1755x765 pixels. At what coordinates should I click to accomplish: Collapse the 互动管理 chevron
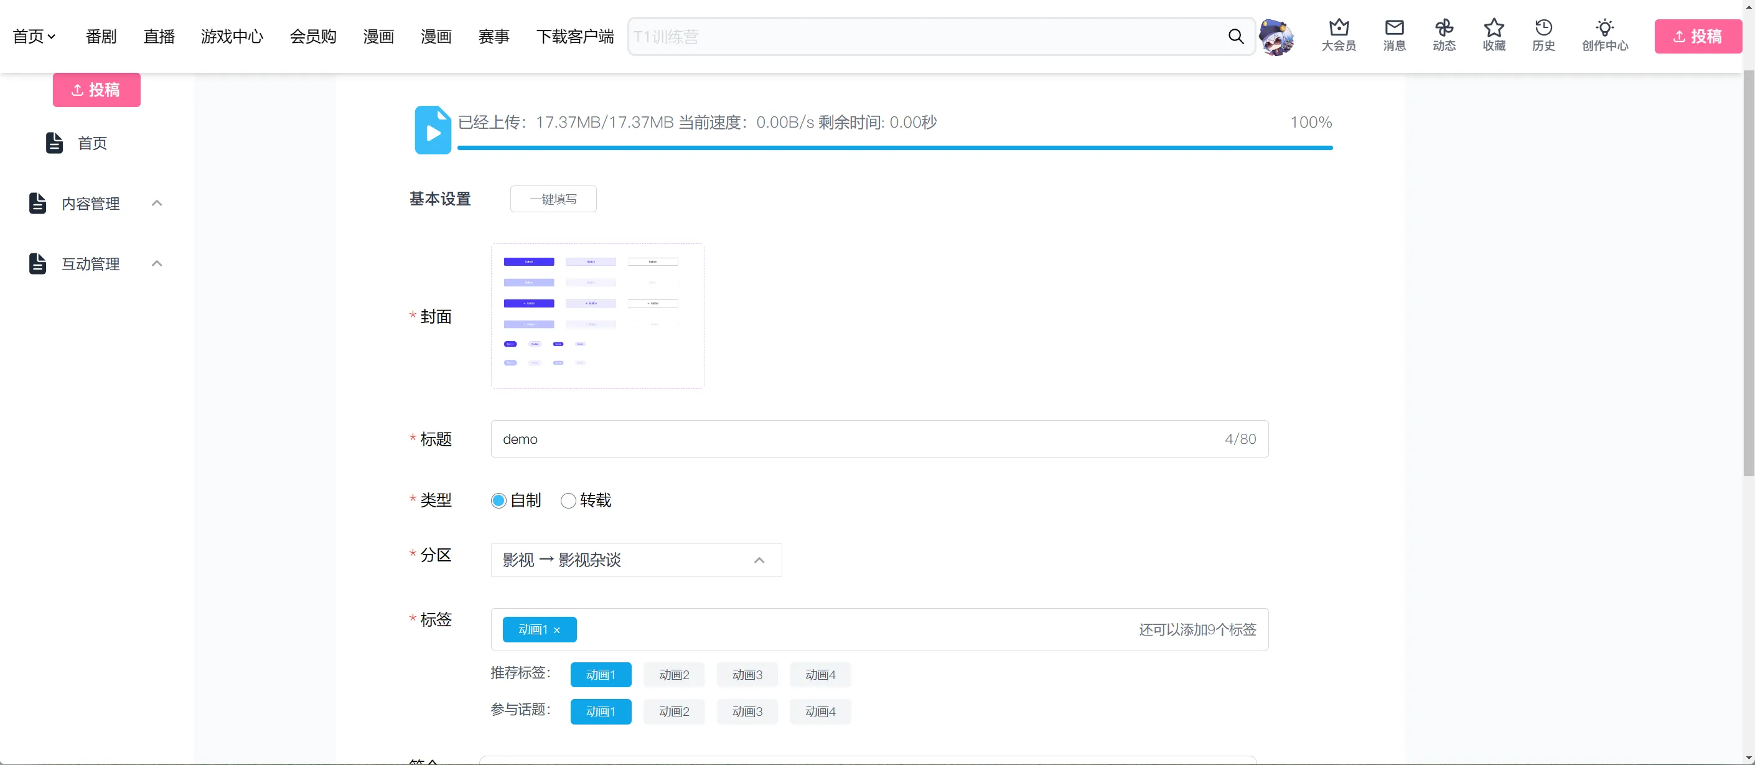(x=157, y=264)
